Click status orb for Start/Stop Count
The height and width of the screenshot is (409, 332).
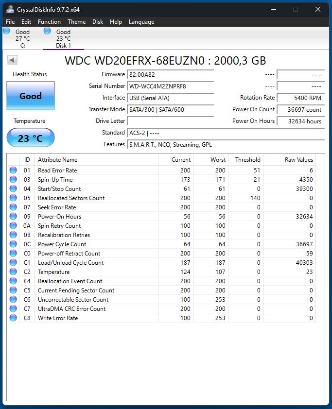click(13, 188)
